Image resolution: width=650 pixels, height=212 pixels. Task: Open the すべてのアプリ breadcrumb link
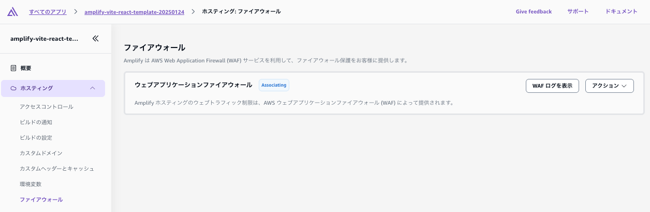(48, 11)
